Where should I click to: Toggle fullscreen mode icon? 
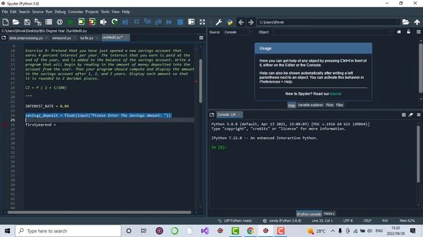[x=202, y=22]
